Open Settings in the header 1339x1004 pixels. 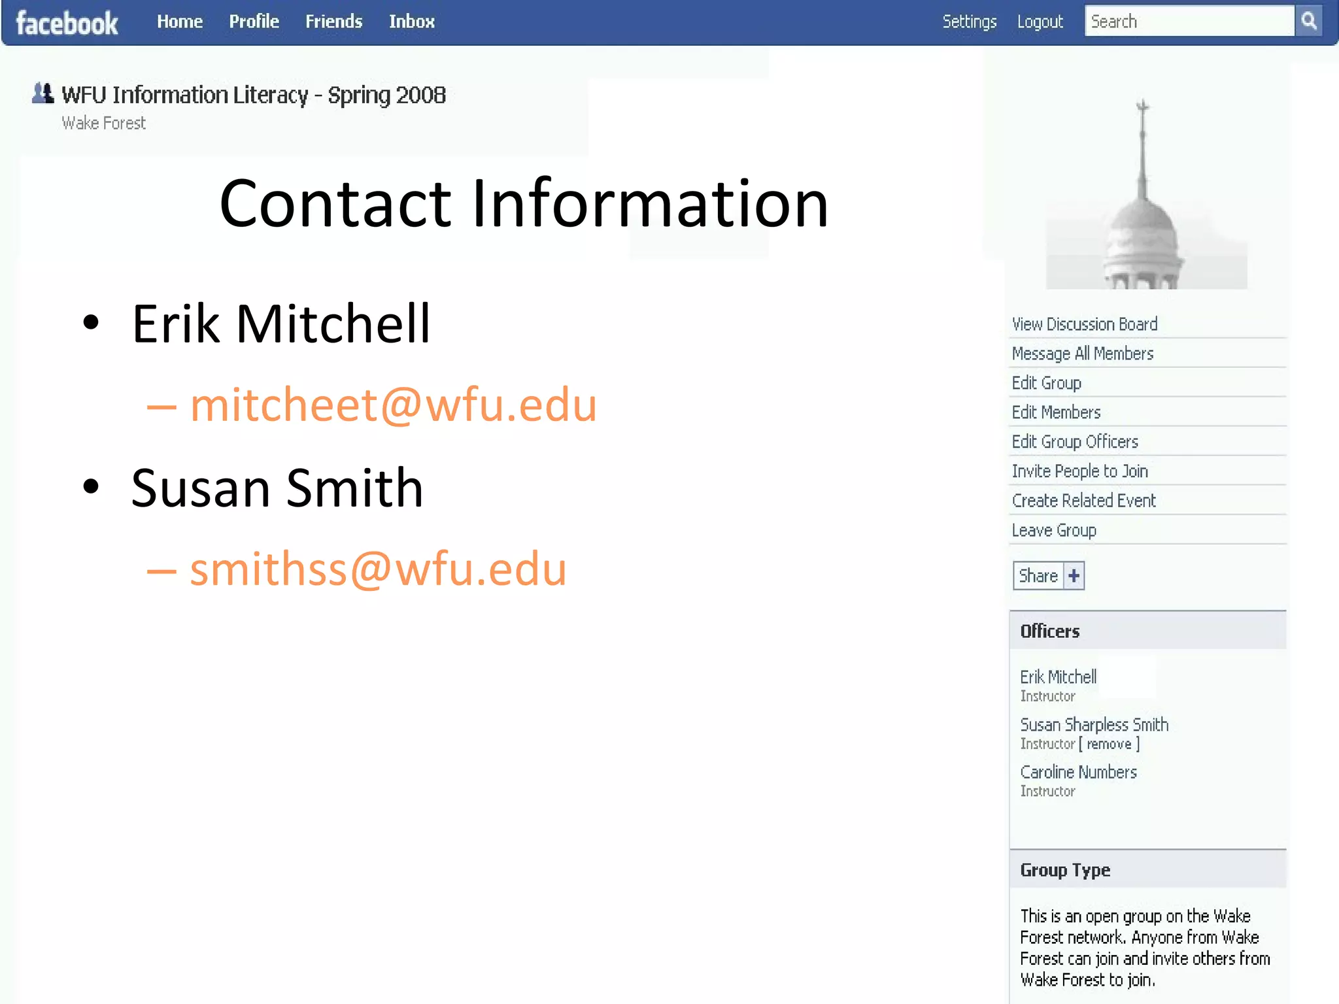coord(969,22)
